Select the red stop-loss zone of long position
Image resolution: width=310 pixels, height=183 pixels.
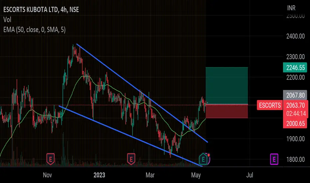point(227,111)
